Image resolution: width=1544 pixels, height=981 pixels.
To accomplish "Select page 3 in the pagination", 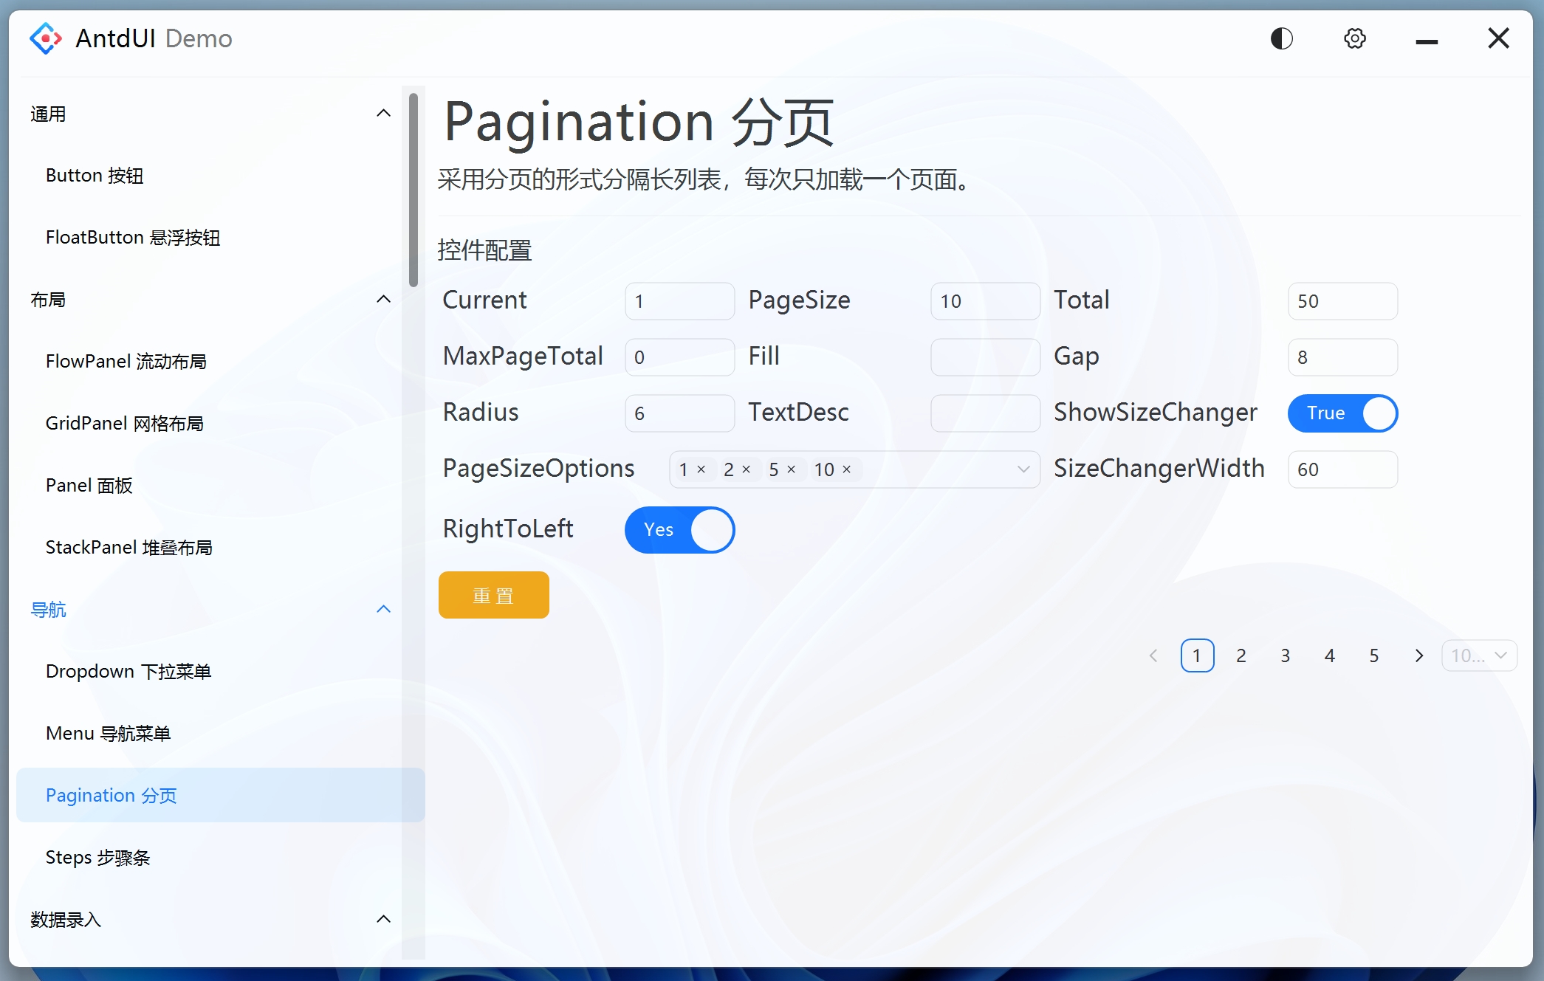I will pyautogui.click(x=1285, y=655).
